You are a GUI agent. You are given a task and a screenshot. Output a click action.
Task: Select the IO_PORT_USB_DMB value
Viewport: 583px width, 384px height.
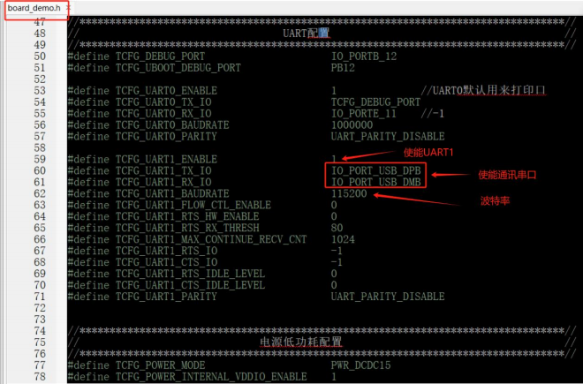coord(376,182)
